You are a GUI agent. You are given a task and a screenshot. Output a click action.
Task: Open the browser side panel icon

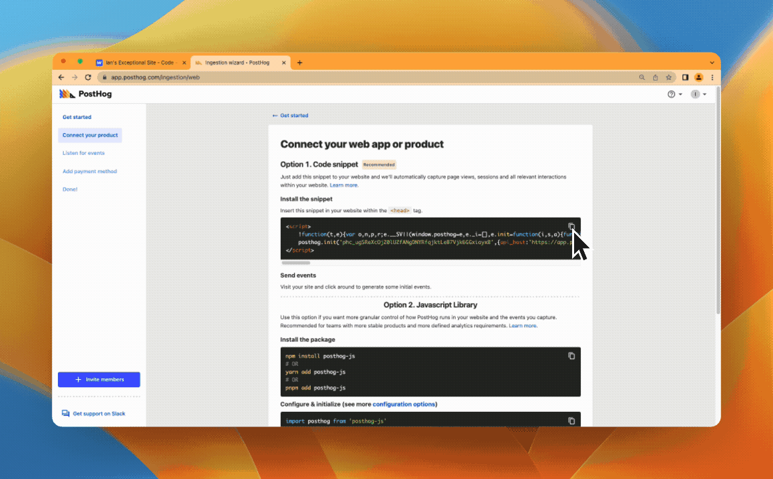coord(685,77)
